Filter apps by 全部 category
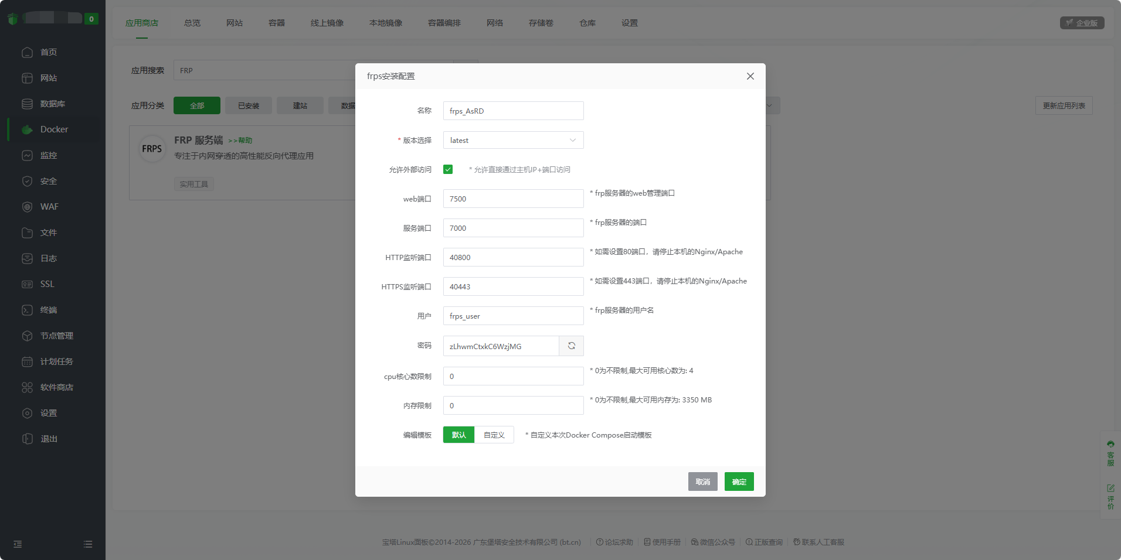Image resolution: width=1121 pixels, height=560 pixels. [x=197, y=105]
